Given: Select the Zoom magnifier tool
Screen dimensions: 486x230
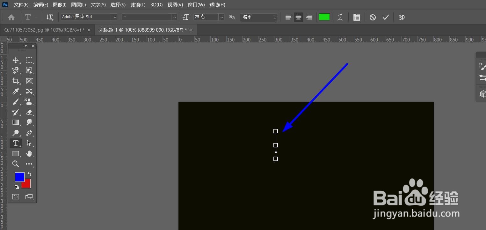Looking at the screenshot, I should tap(16, 164).
